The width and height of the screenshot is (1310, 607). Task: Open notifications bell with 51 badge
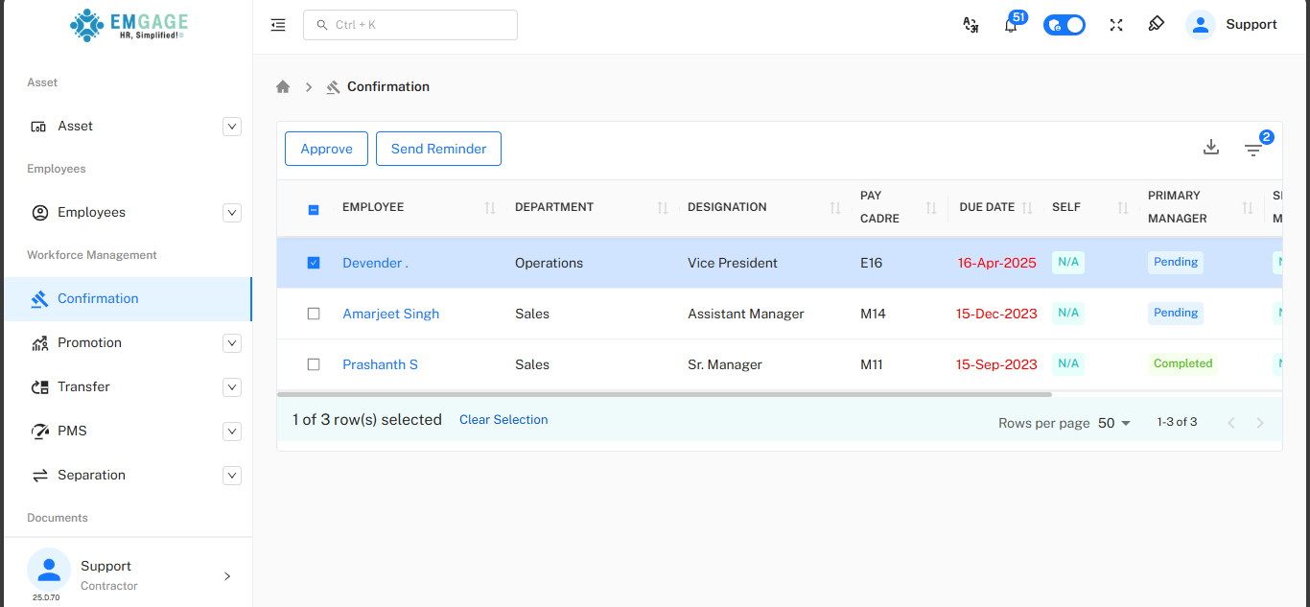[x=1011, y=25]
